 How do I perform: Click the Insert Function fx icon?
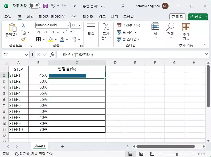pyautogui.click(x=52, y=55)
